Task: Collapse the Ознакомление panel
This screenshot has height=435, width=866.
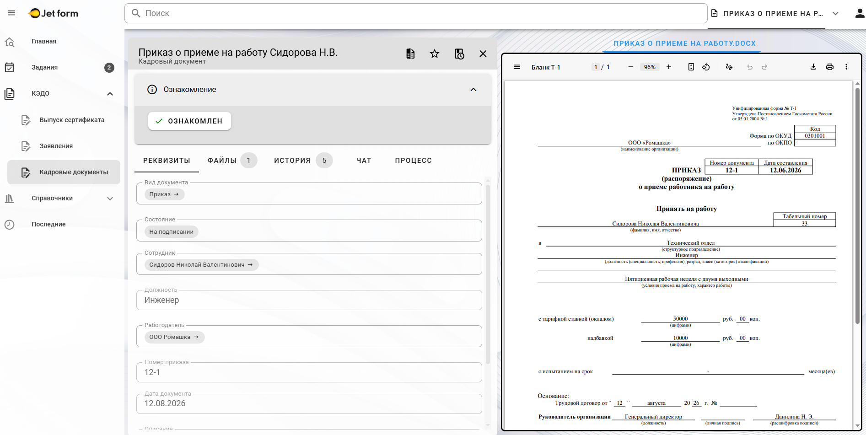Action: pos(473,90)
